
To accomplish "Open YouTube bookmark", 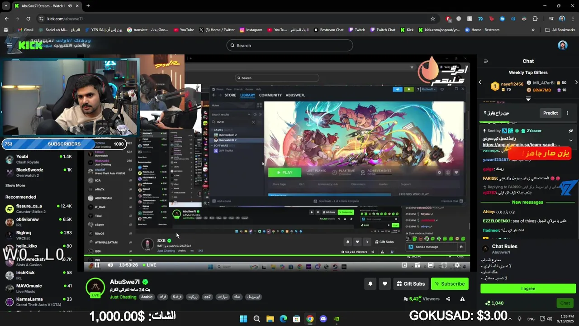I will pyautogui.click(x=183, y=30).
